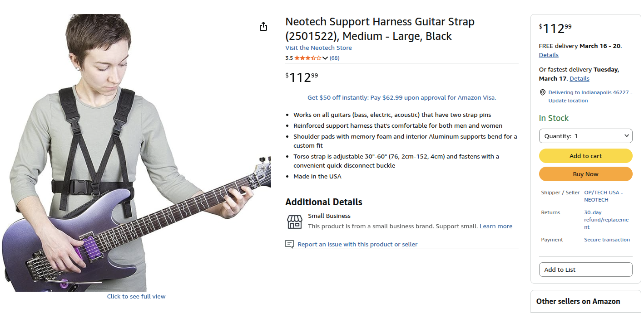Visit the Neotech Store link

[x=318, y=48]
